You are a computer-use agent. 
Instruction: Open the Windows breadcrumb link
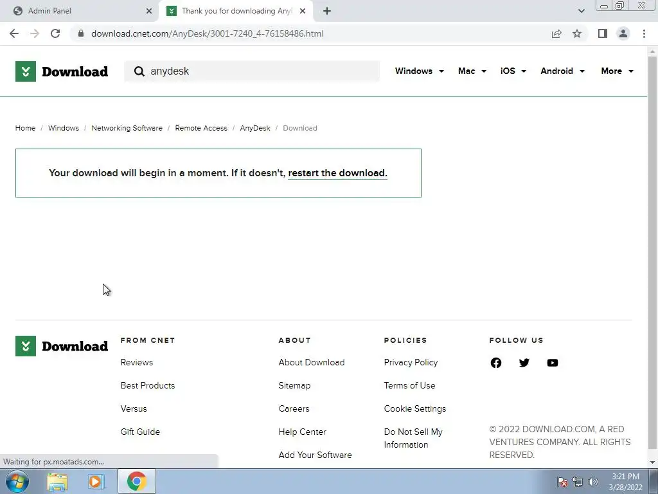point(64,128)
